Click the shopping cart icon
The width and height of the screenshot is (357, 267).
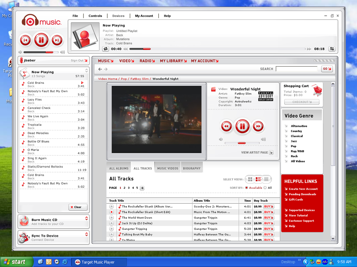click(x=317, y=90)
